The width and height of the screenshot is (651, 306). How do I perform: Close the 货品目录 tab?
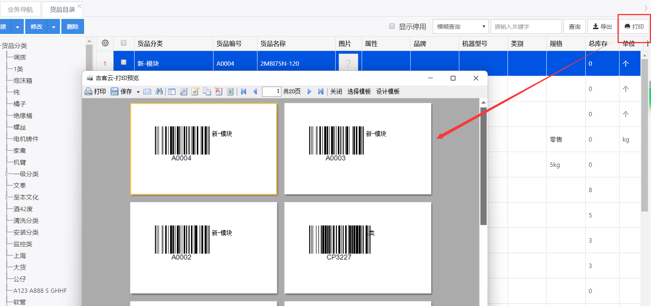(79, 6)
